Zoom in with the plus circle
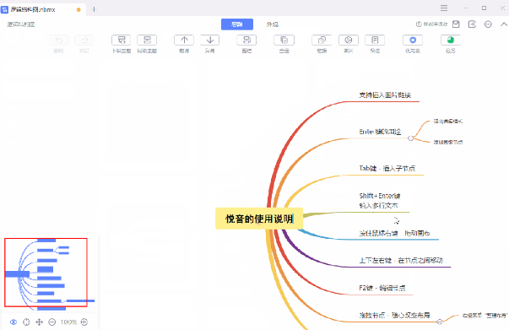509x330 pixels. [x=84, y=322]
